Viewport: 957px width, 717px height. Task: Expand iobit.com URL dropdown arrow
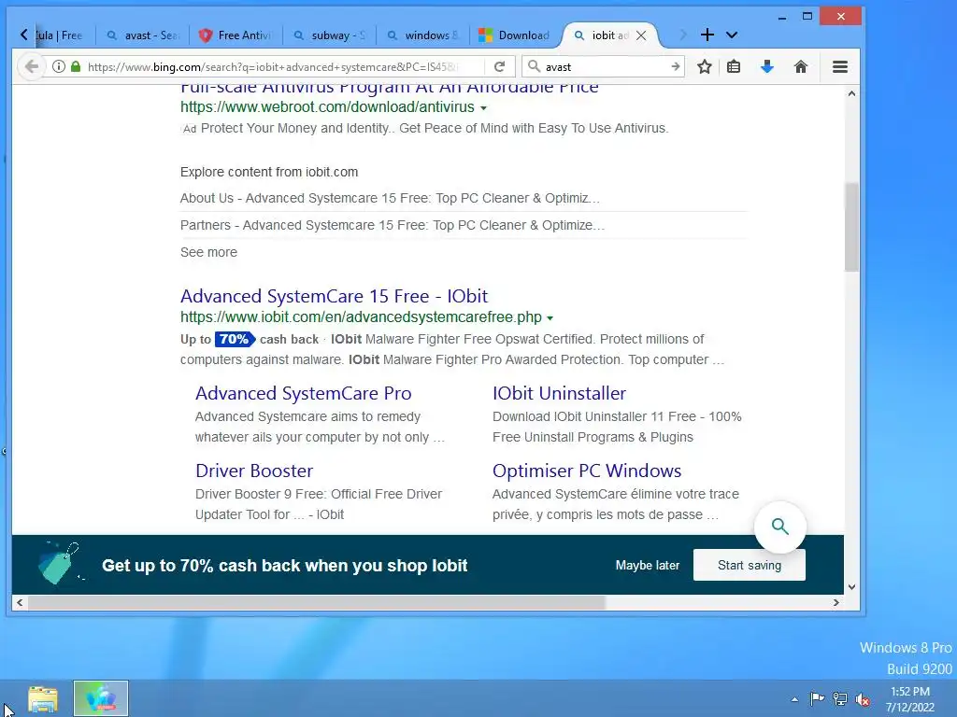(x=550, y=318)
